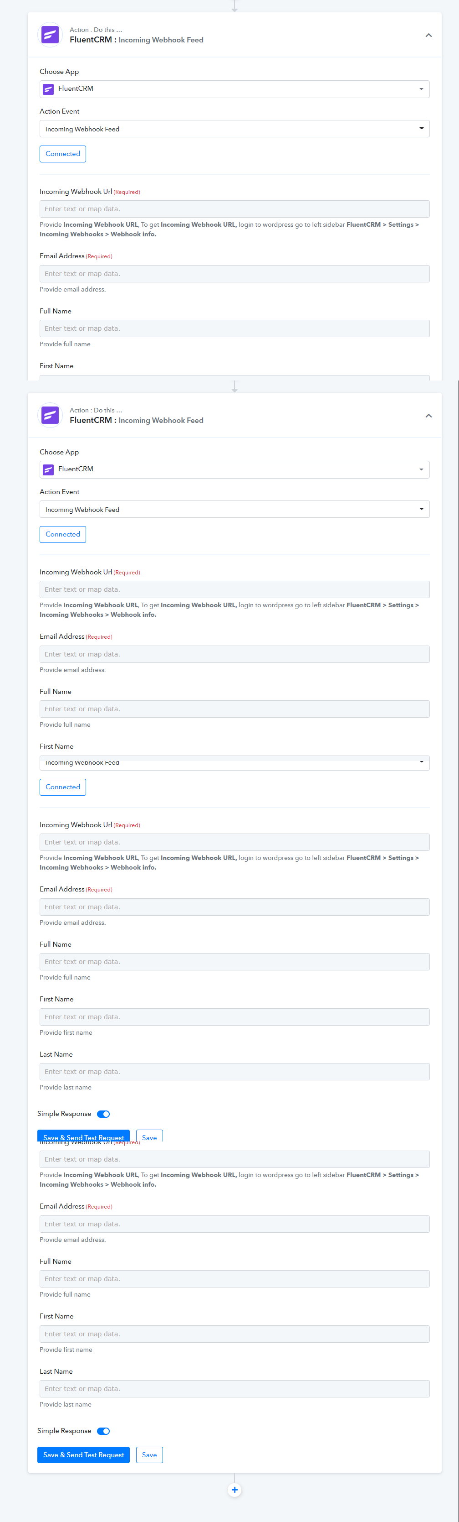Focus first Incoming Webhook Url input

pos(234,209)
